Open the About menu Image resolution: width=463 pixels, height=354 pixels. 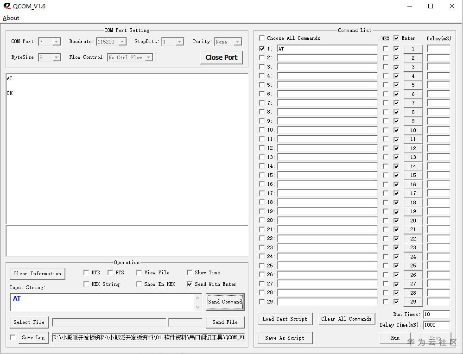[11, 18]
